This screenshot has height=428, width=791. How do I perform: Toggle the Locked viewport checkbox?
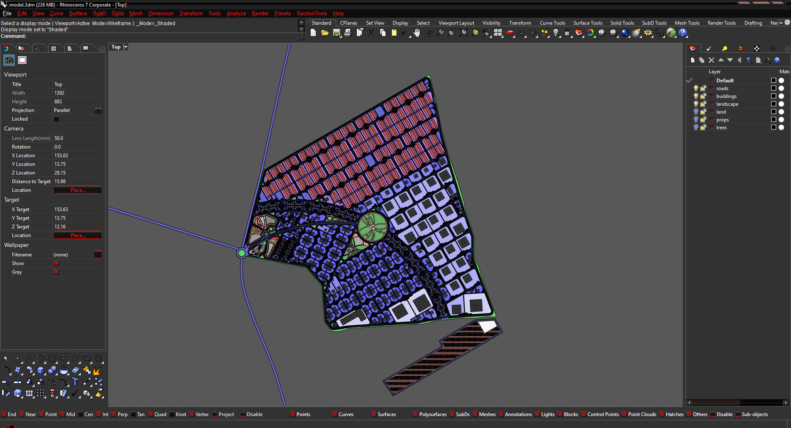point(56,119)
